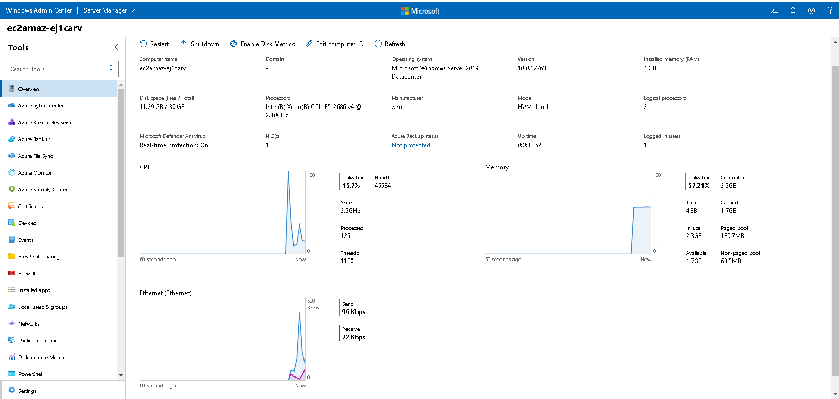Click main page scroll-down arrow
This screenshot has width=839, height=399.
pyautogui.click(x=835, y=394)
